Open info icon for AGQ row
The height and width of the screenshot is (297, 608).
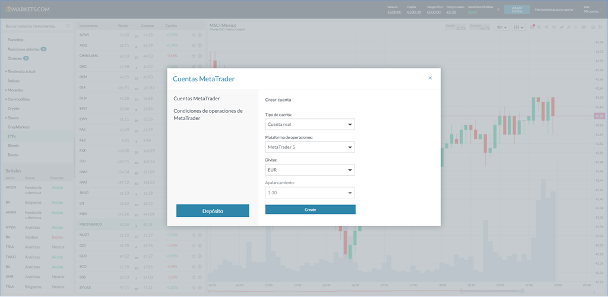pyautogui.click(x=200, y=45)
